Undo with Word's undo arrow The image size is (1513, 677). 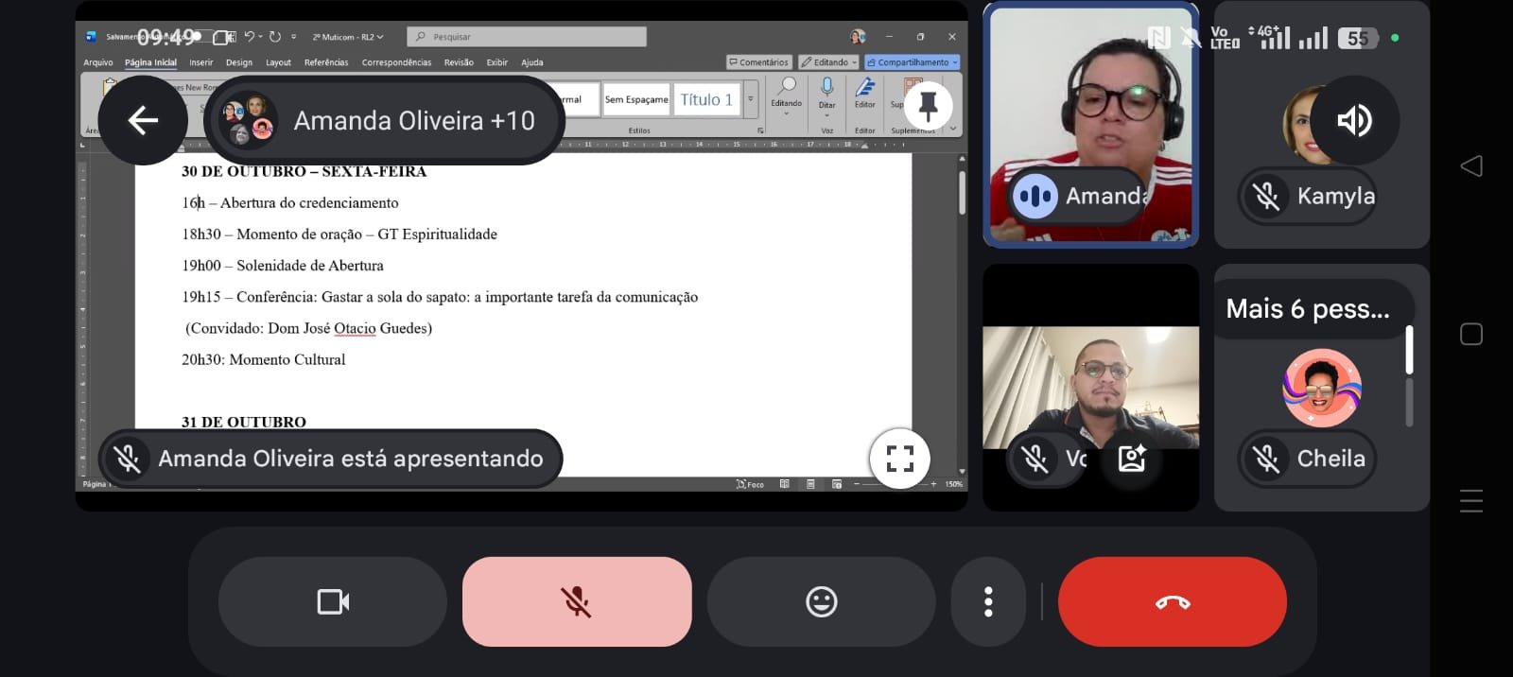pyautogui.click(x=250, y=37)
